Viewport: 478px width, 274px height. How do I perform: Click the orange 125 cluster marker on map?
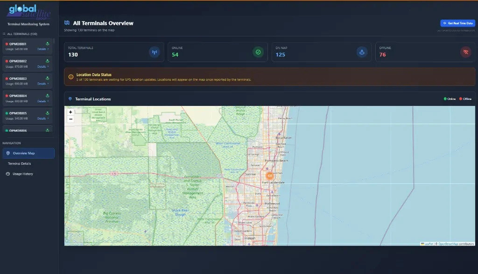(x=270, y=176)
